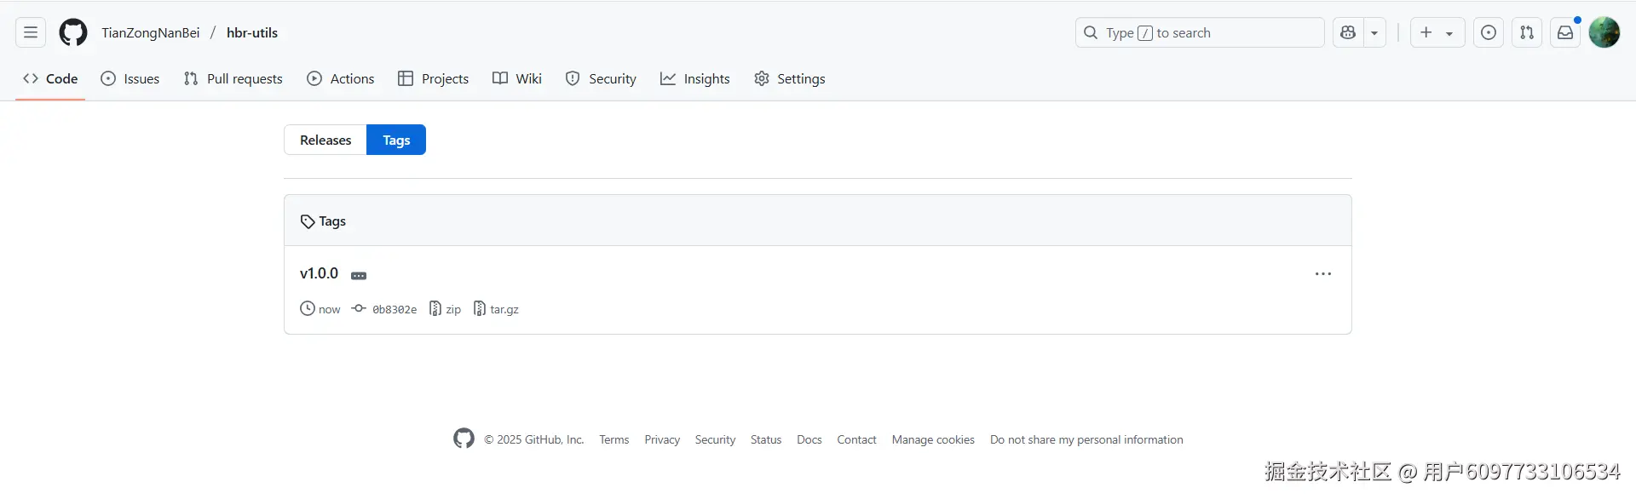Open Do not share my personal information

[1086, 439]
